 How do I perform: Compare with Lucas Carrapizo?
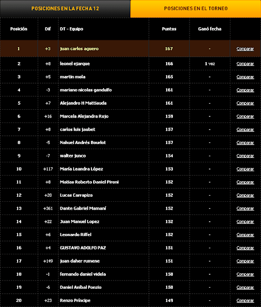click(x=245, y=195)
